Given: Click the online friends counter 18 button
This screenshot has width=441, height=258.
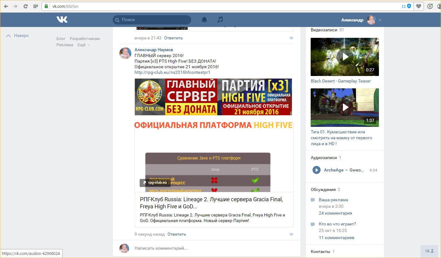Looking at the screenshot, I should pos(429,251).
